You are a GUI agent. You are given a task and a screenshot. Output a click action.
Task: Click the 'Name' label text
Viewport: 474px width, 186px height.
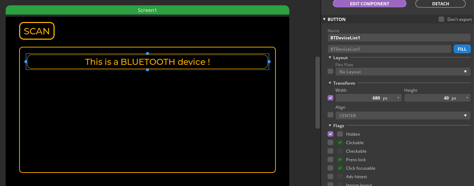pos(333,31)
